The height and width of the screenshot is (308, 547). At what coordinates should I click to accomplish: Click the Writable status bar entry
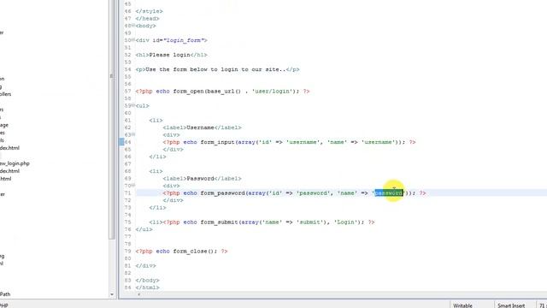coord(462,305)
